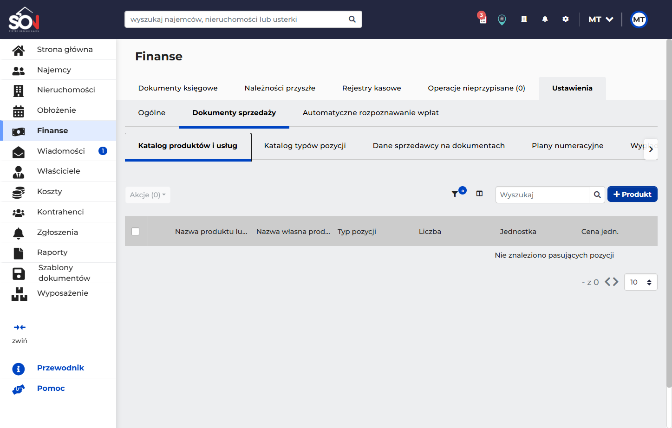Click the Cena jedn. column header
The width and height of the screenshot is (672, 428).
(600, 231)
